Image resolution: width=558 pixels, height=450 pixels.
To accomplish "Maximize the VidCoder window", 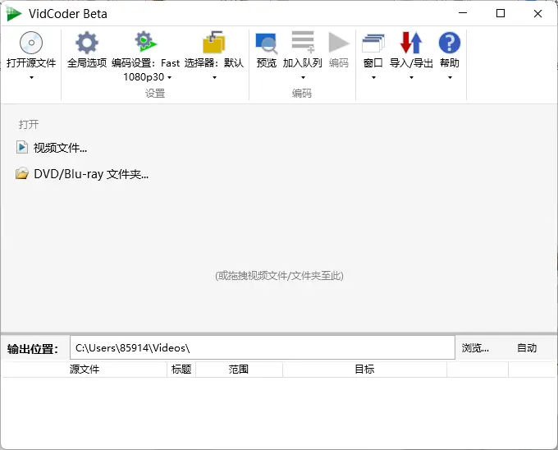I will (x=501, y=13).
